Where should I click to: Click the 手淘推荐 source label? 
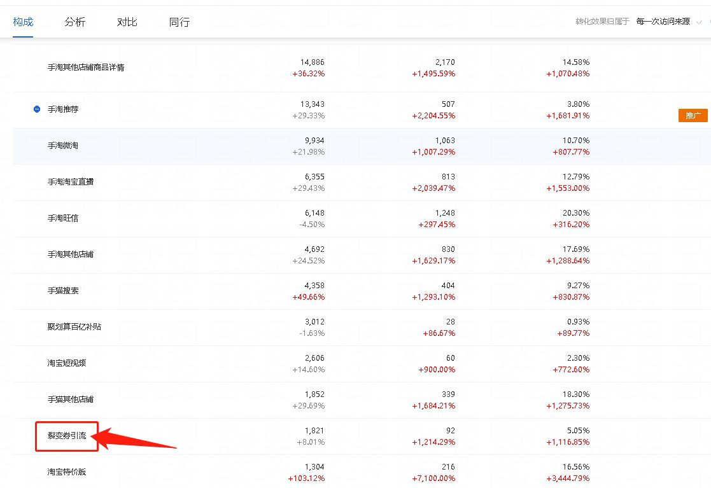62,109
